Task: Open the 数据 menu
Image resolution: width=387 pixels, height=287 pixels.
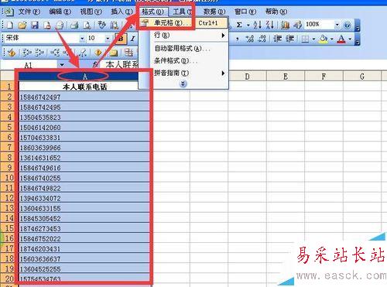Action: point(214,12)
